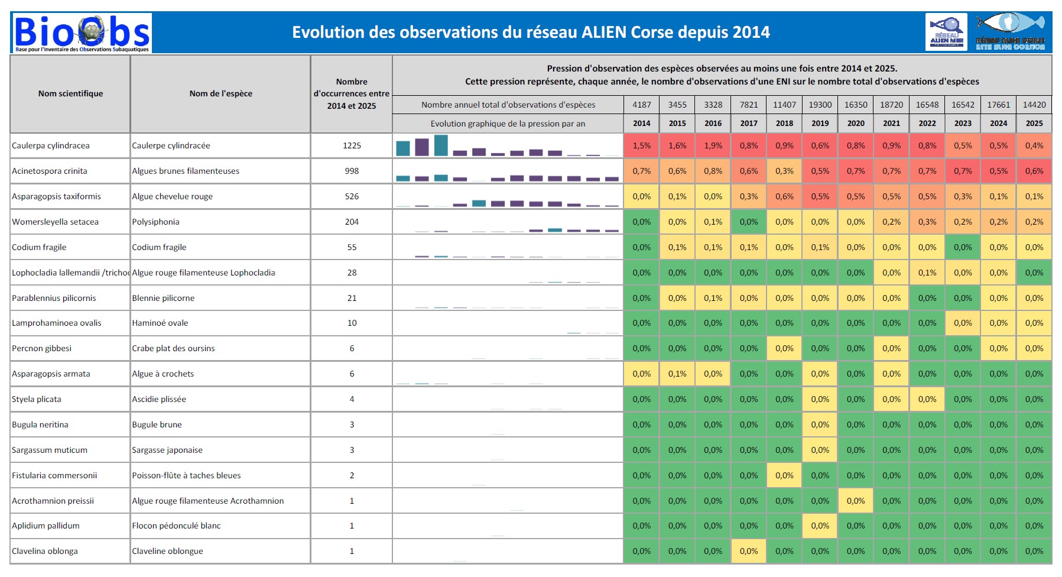Click the Réseau Alien Mer logo

946,33
